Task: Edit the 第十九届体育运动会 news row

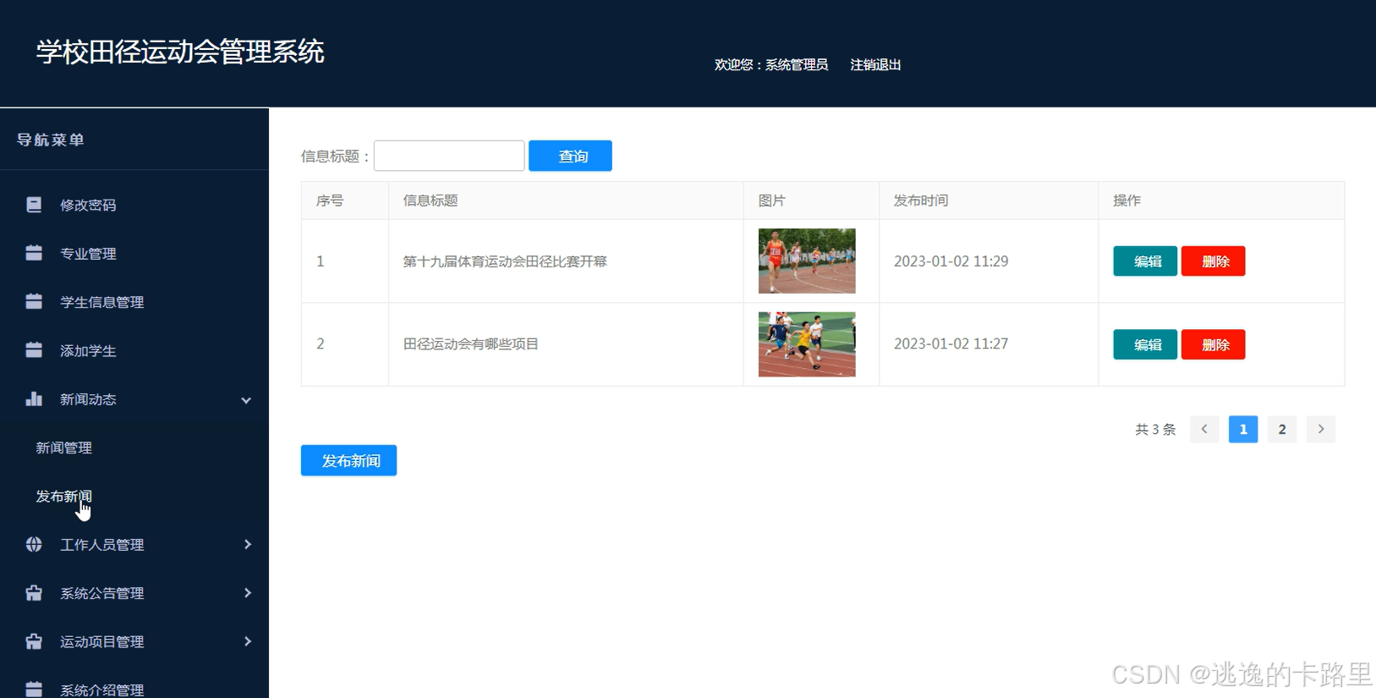Action: coord(1145,261)
